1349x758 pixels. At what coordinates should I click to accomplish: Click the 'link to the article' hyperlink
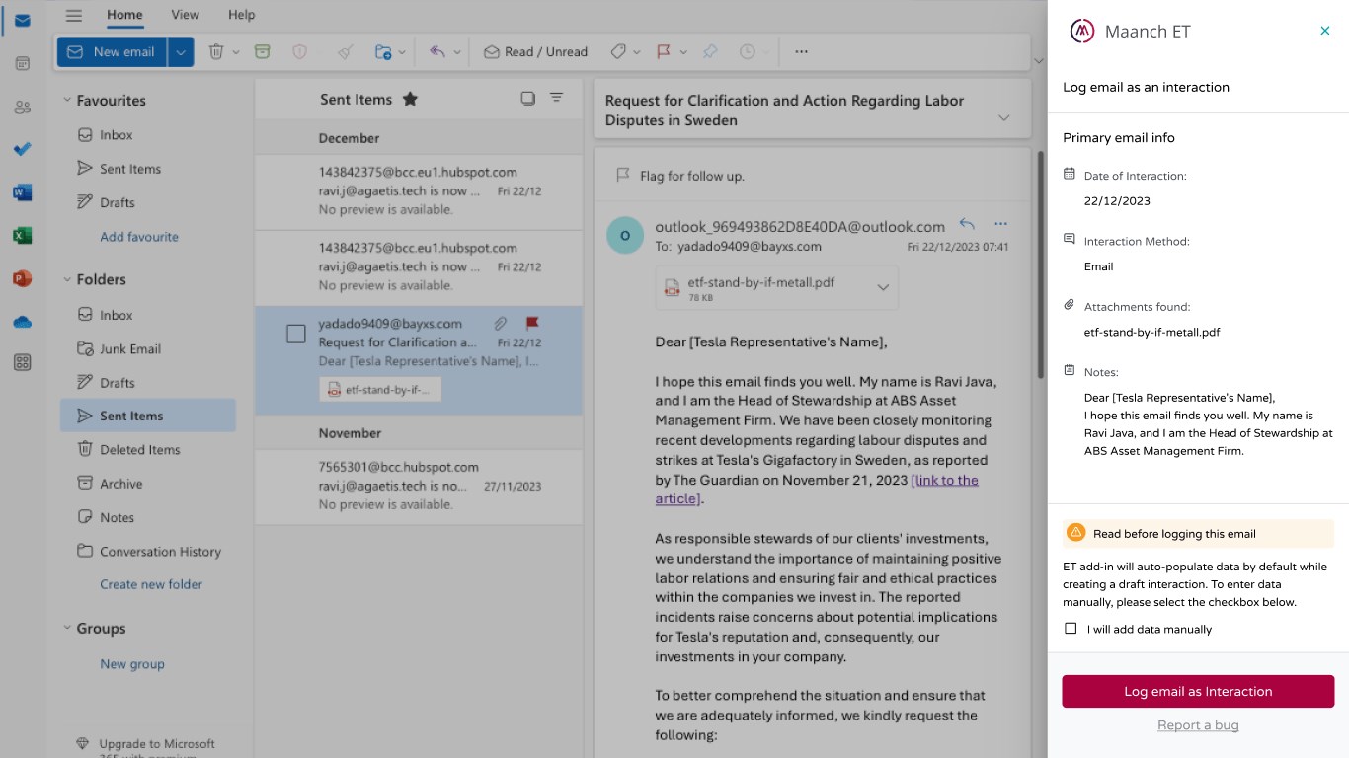tap(817, 490)
